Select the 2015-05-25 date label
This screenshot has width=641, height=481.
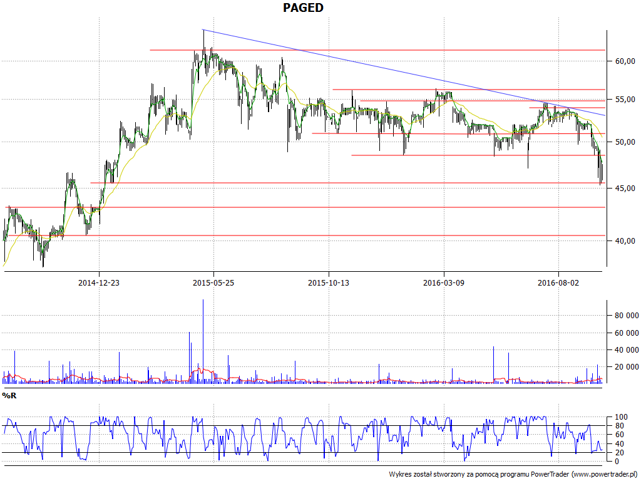213,282
